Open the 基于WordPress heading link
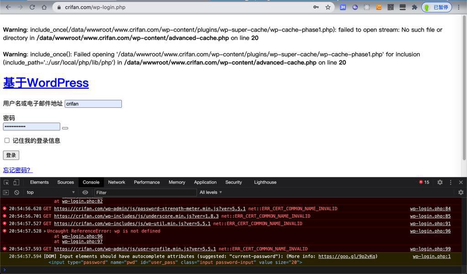Viewport: 467px width, 274px height. 46,83
